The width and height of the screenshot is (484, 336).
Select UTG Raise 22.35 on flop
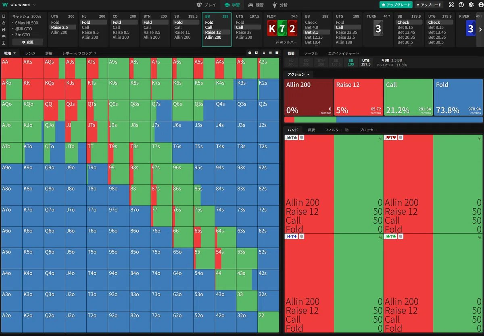[x=348, y=32]
